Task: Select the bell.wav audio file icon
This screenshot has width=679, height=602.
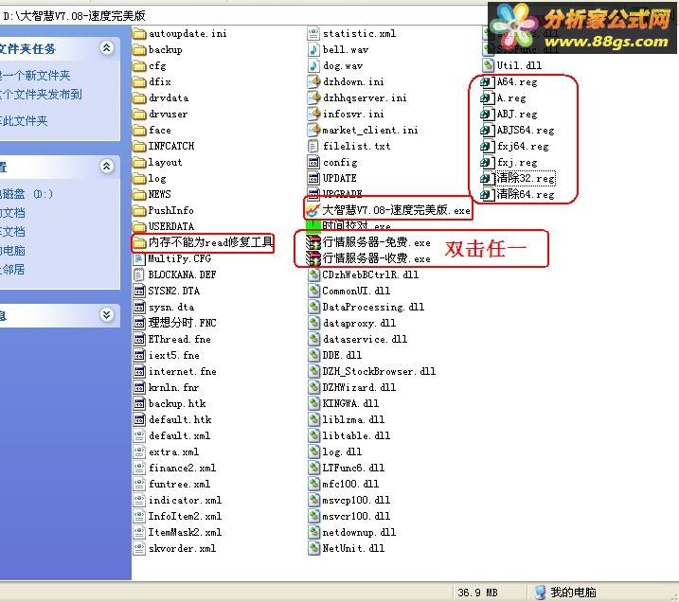Action: 313,50
